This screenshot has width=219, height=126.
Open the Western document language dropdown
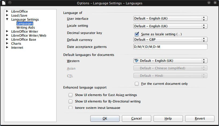(170, 61)
